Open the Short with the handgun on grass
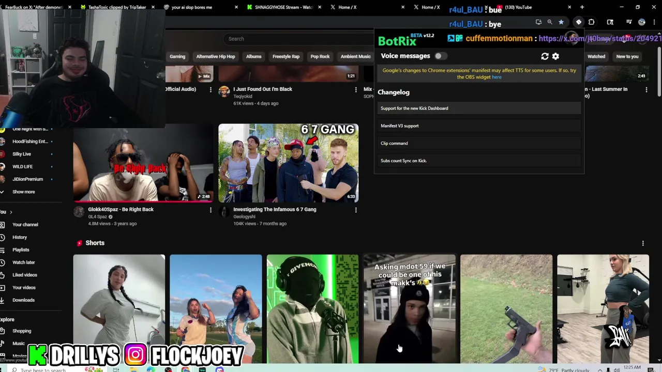 point(506,309)
